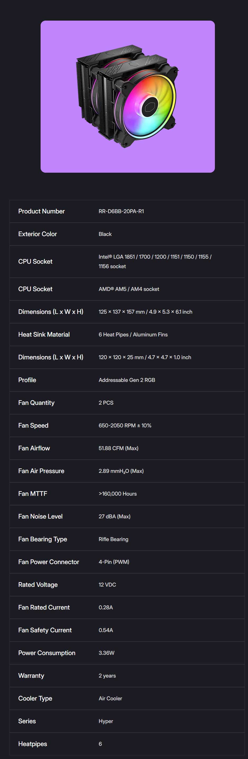The height and width of the screenshot is (759, 248).
Task: Click the Intel LGA socket compatibility text
Action: [155, 261]
